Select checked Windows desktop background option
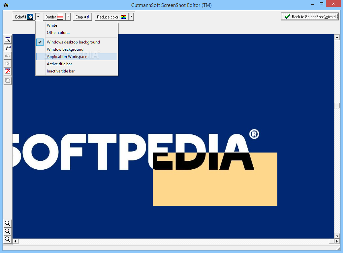 [x=77, y=42]
